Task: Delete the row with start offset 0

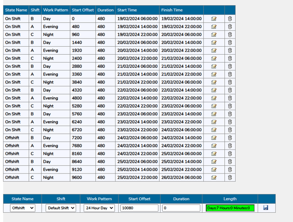Action: (x=230, y=19)
